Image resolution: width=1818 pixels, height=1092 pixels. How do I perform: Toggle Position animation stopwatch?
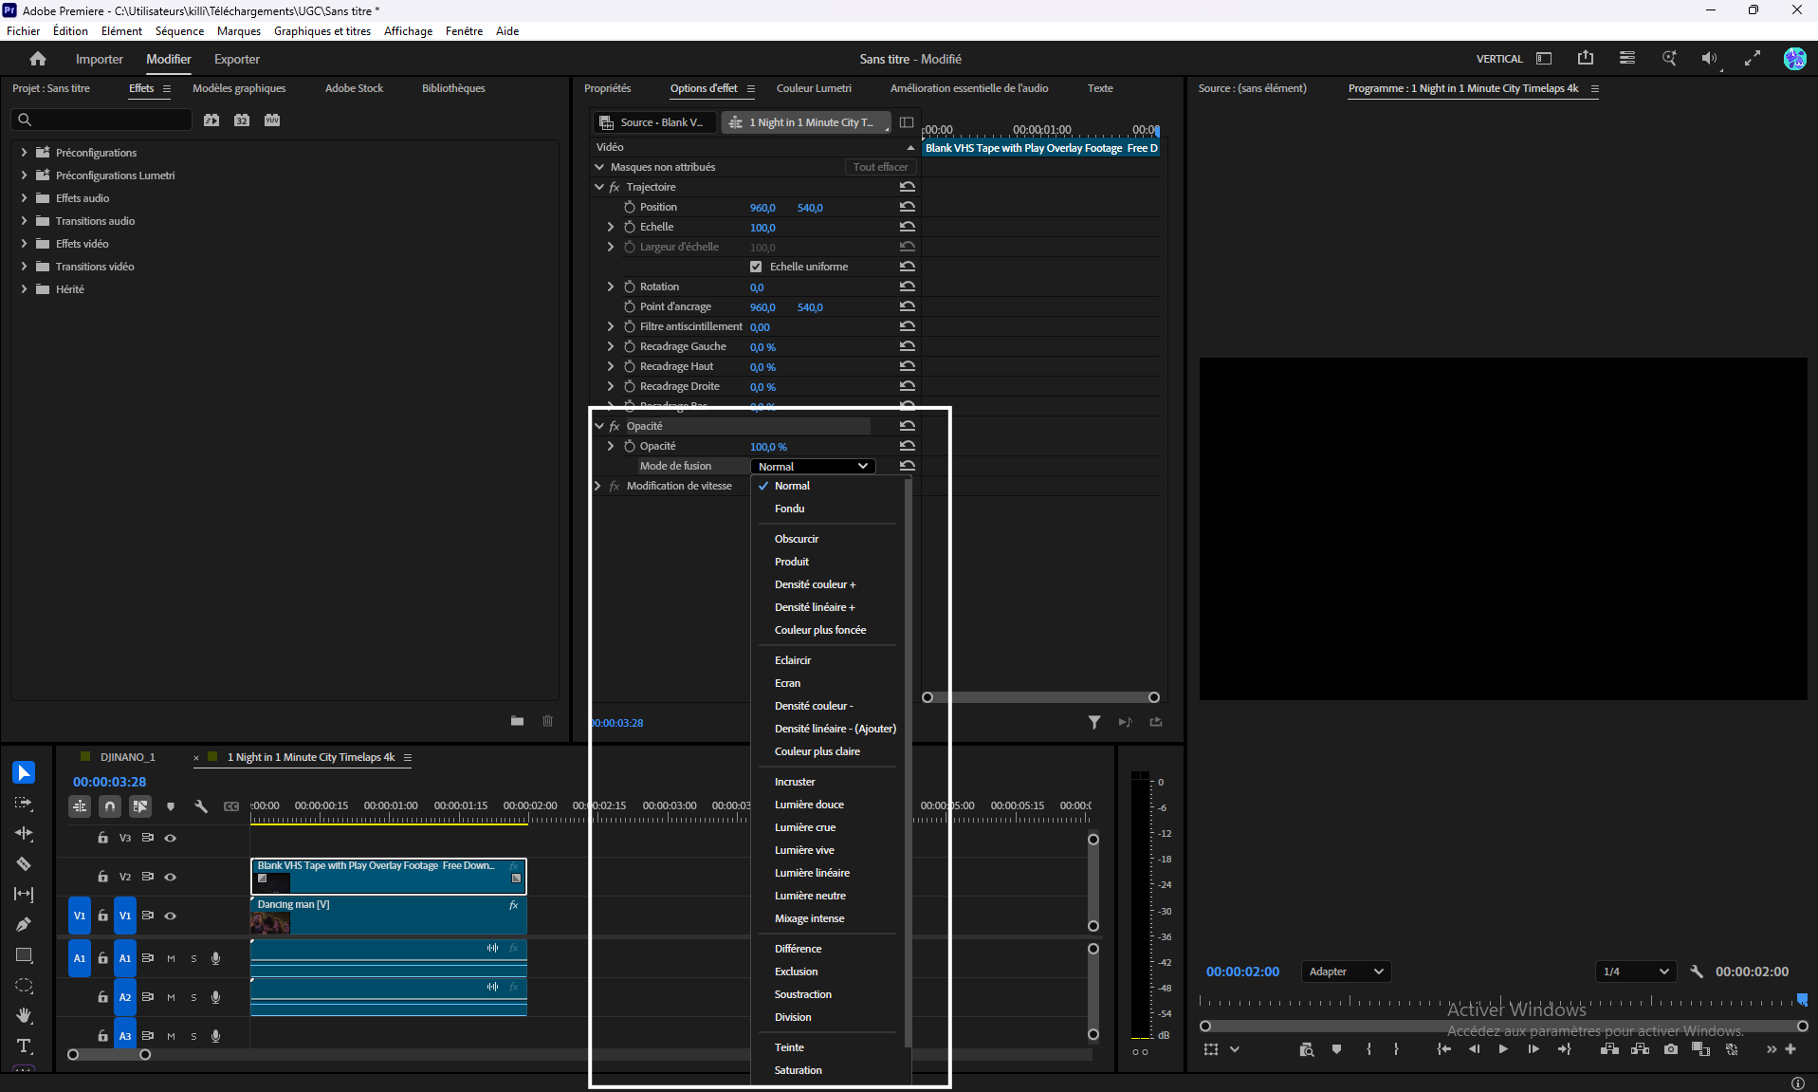(630, 207)
